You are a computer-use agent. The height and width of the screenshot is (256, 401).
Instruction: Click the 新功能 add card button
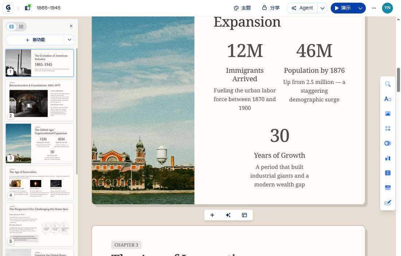(35, 40)
